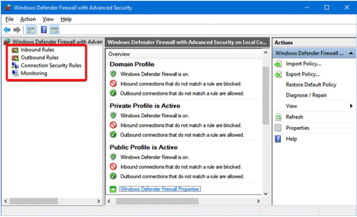357x217 pixels.
Task: Click the Domain Profile outbound allowed green check icon
Action: [113, 93]
